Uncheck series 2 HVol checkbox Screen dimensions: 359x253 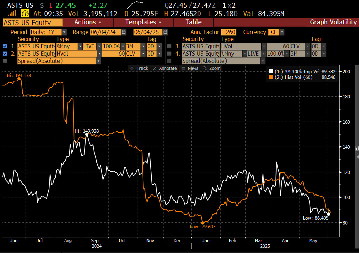5,54
